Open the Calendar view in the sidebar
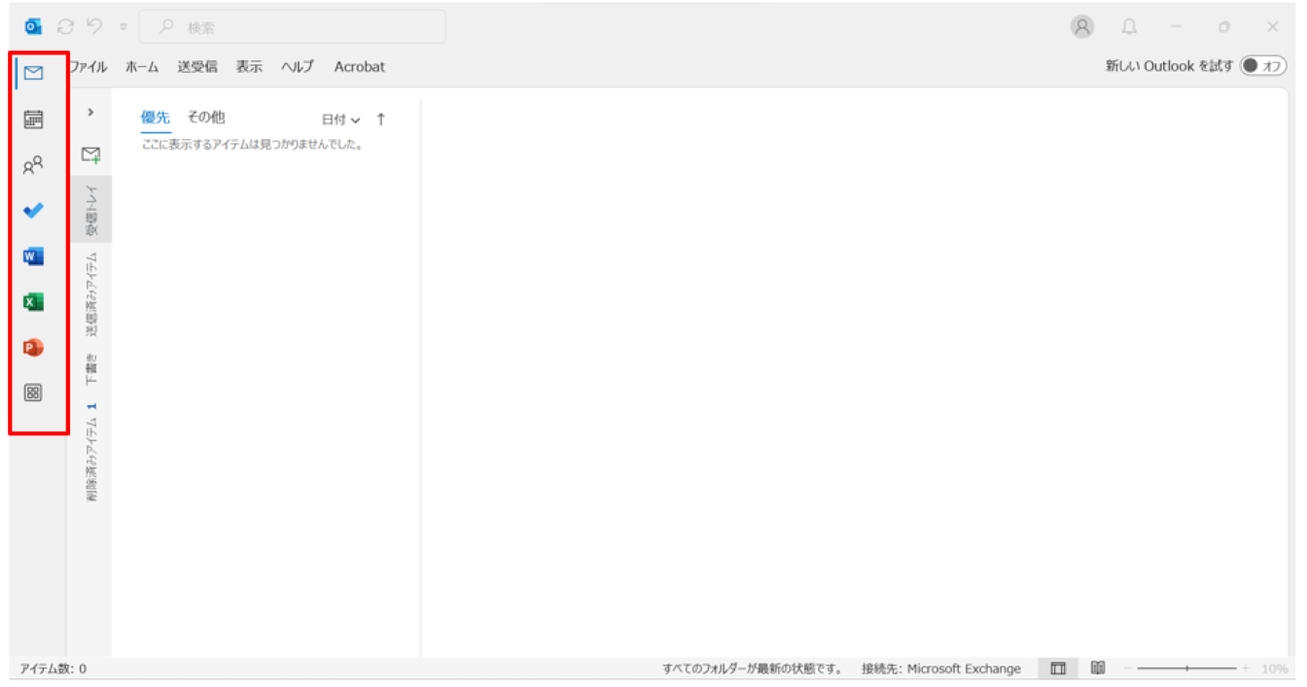 point(33,120)
